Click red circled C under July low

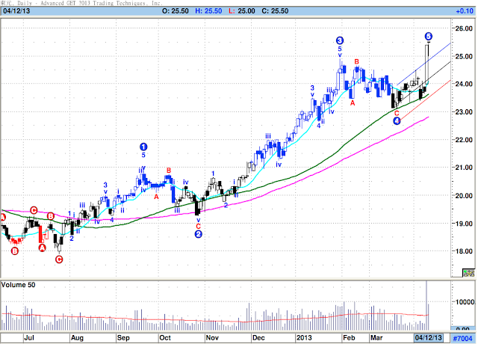pos(59,259)
